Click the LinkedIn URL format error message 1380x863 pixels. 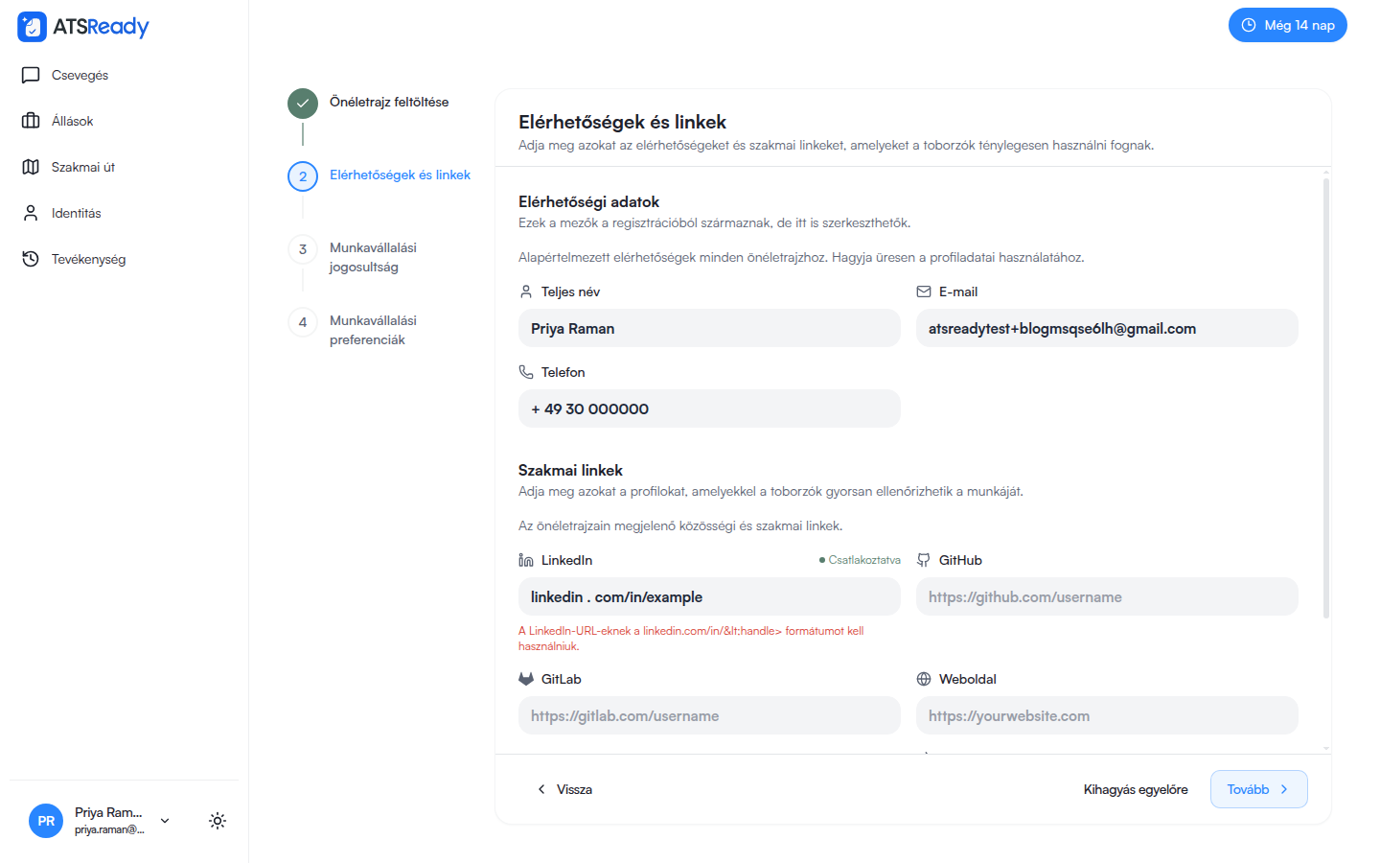[691, 639]
